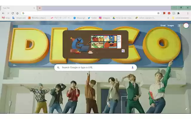Open the Google Drive bookmark
Image resolution: width=191 pixels, height=119 pixels.
122,18
